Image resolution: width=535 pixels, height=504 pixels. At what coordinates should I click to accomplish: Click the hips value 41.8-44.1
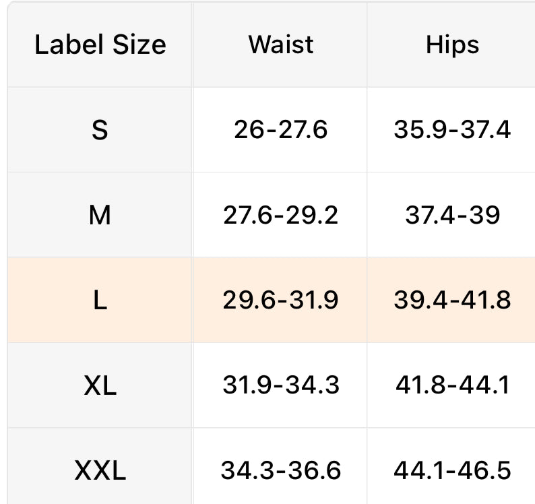click(x=452, y=385)
